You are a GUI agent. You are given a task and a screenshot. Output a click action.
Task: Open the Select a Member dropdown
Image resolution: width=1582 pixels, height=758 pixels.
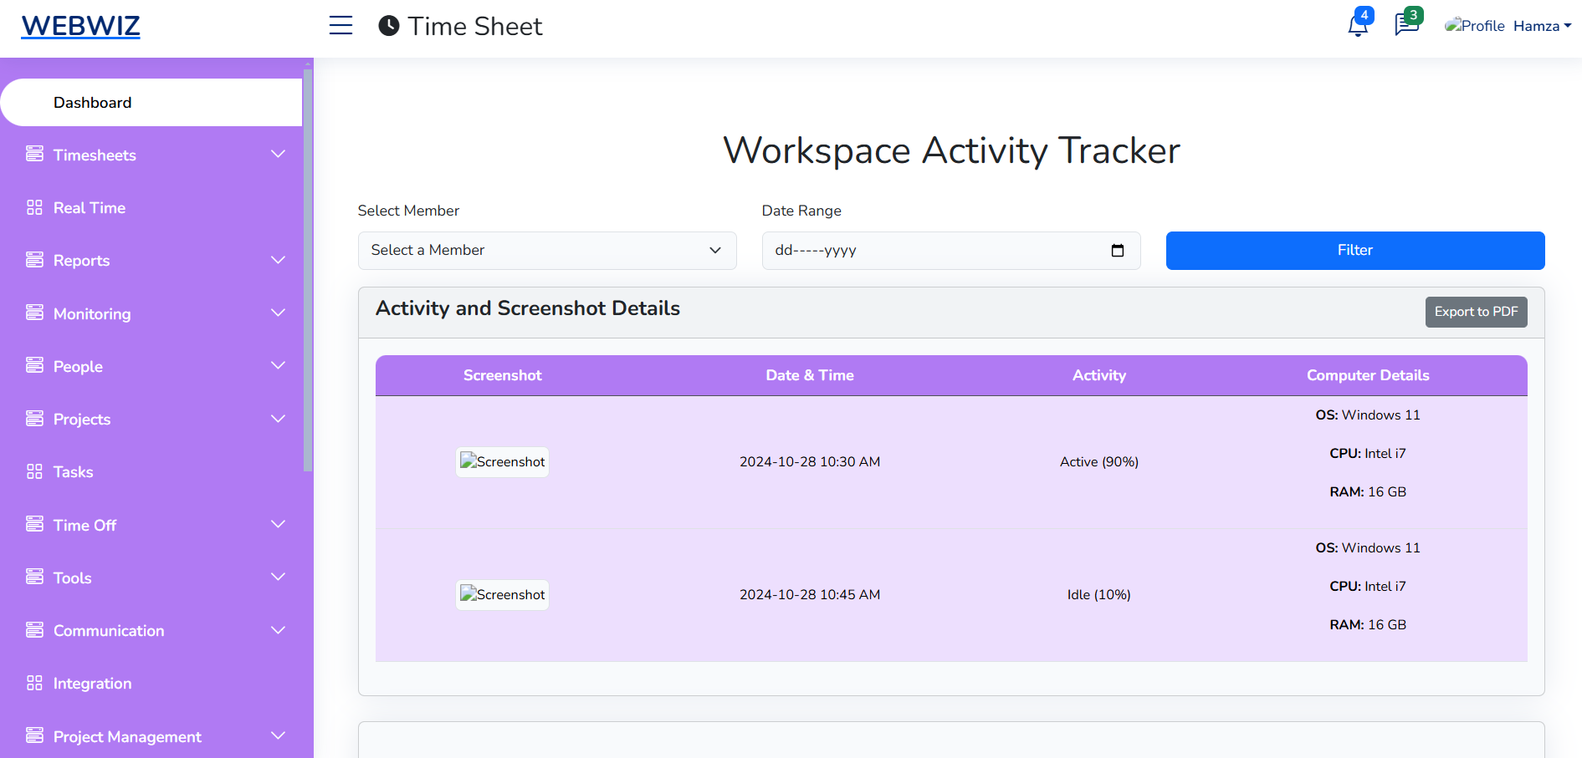pos(546,250)
